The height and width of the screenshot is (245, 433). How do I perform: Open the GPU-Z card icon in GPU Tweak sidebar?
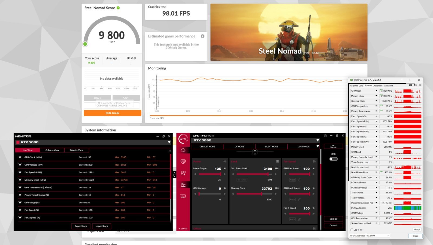coord(183,196)
